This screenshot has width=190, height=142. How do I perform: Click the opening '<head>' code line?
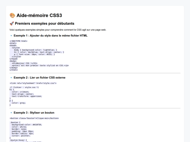(x=13, y=46)
